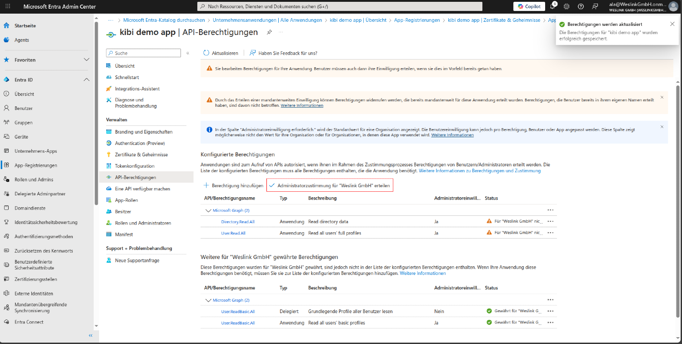The image size is (682, 344).
Task: Open the help question mark icon
Action: click(581, 6)
